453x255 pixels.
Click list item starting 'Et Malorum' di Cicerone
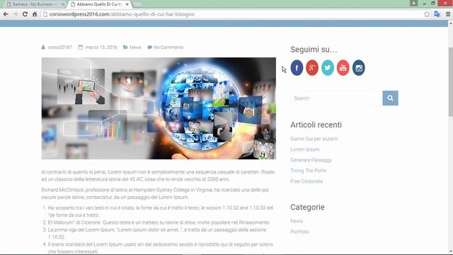point(159,222)
